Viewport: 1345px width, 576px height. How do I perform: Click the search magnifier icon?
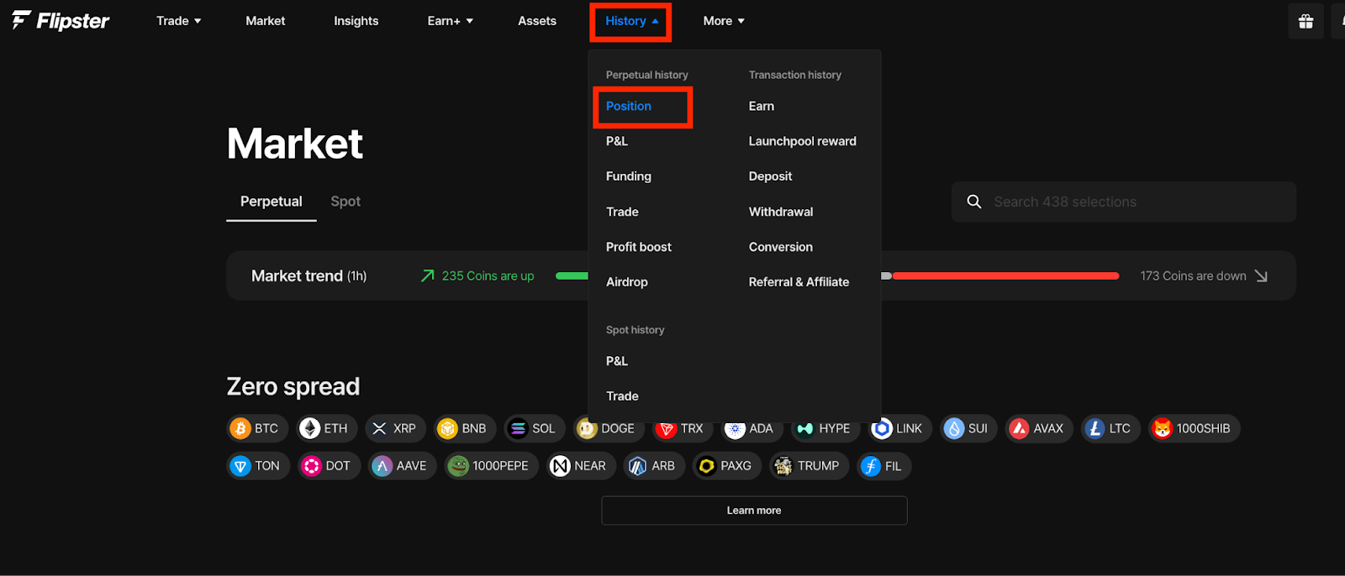[974, 202]
